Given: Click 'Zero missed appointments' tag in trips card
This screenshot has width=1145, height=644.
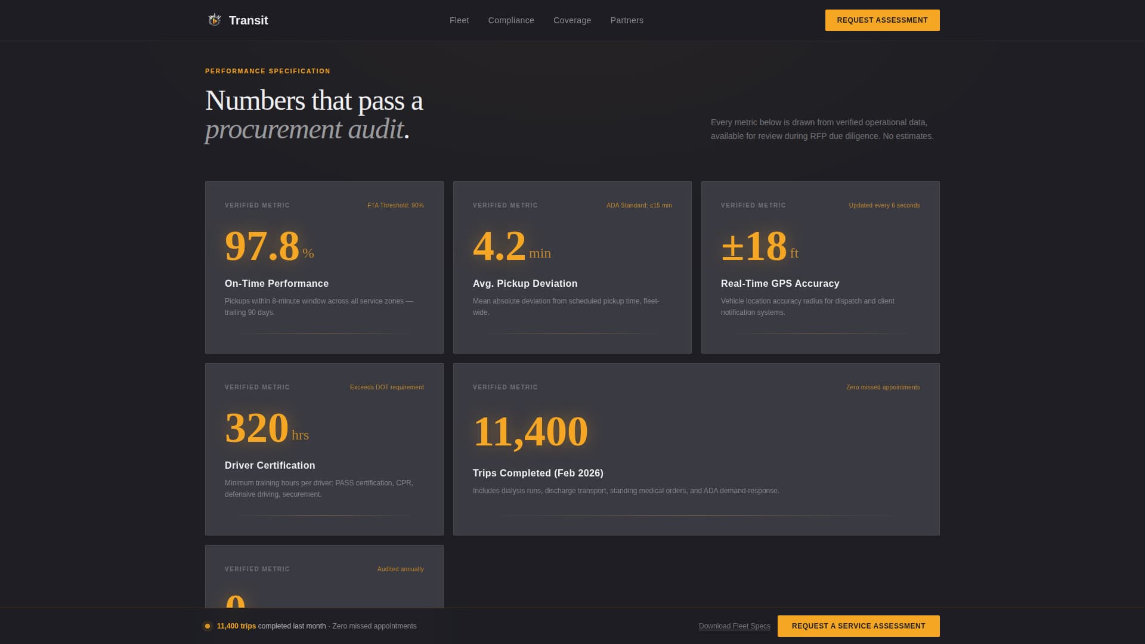Looking at the screenshot, I should click(883, 387).
